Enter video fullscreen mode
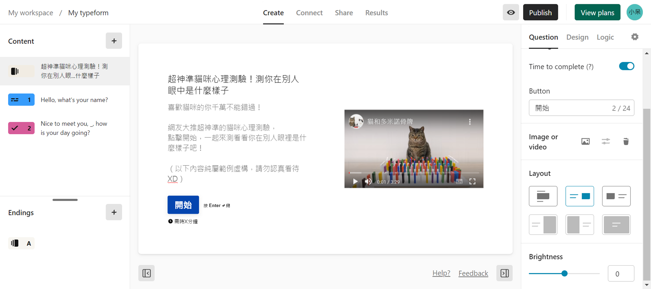Viewport: 651px width, 289px height. coord(472,181)
